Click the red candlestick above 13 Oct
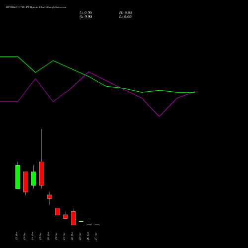This screenshot has width=248, height=248. [x=26, y=182]
